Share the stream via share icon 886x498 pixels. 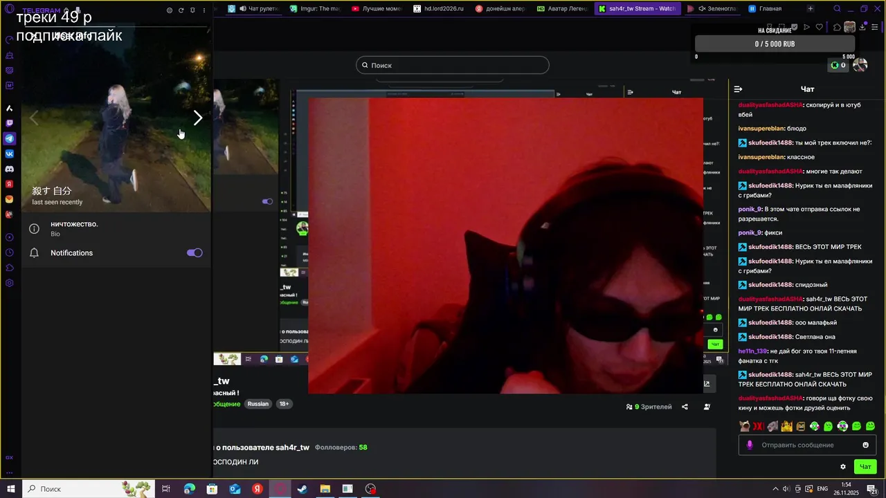coord(685,407)
